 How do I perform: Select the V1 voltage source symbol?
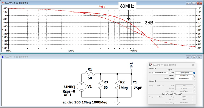click(x=81, y=86)
